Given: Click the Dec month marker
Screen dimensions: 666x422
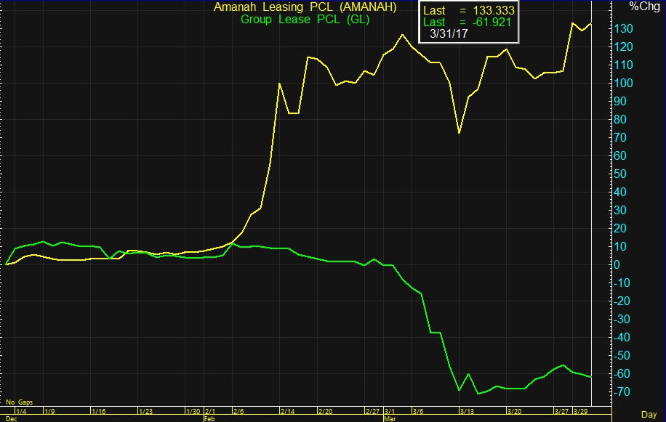Looking at the screenshot, I should tap(11, 418).
